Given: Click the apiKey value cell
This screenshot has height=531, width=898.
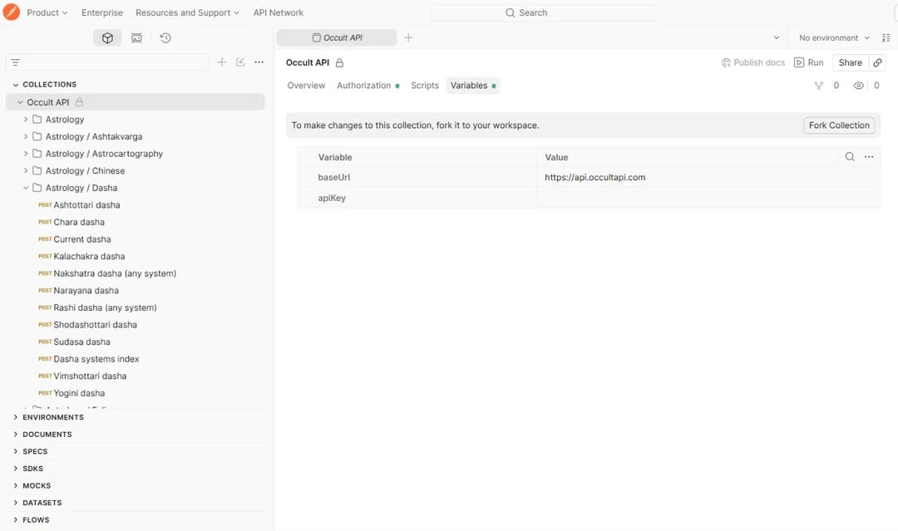Looking at the screenshot, I should tap(708, 198).
